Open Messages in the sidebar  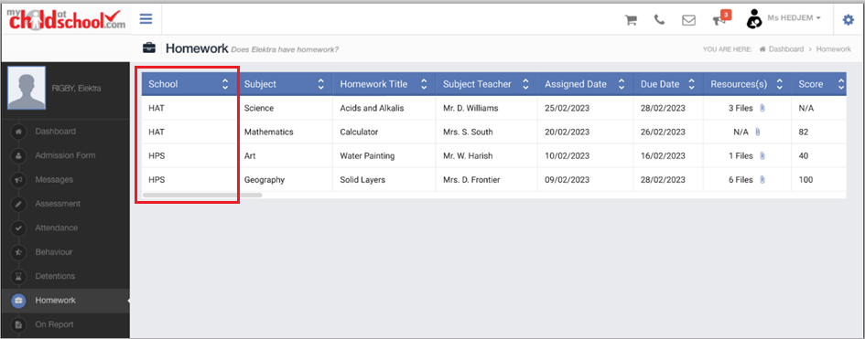(x=54, y=180)
